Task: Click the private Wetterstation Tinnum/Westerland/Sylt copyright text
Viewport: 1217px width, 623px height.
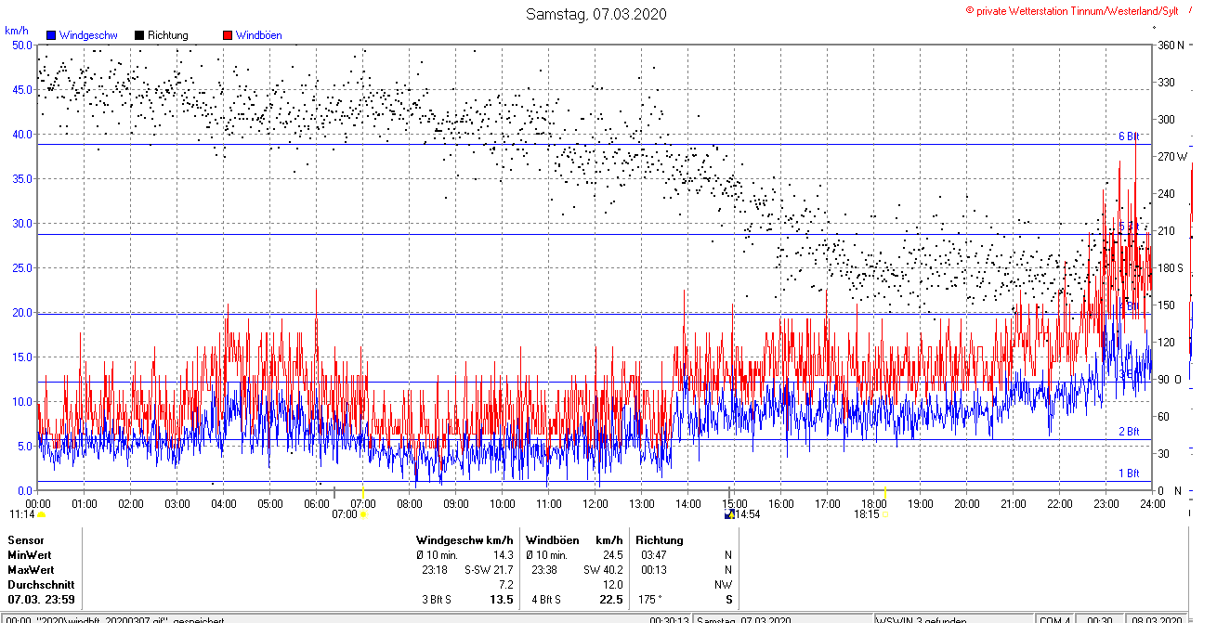Action: 1072,10
